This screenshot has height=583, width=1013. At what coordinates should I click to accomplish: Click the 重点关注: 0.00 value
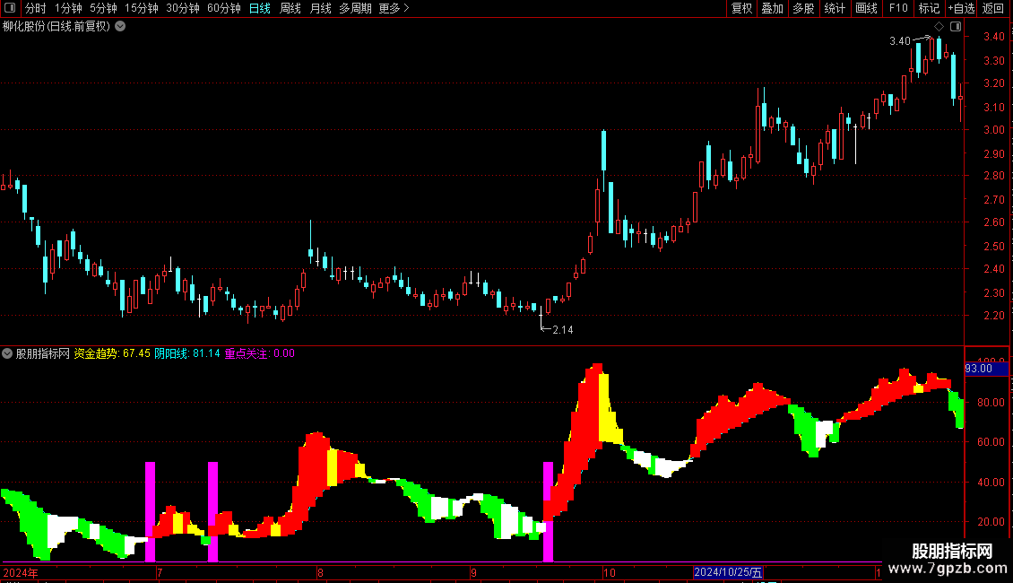pos(259,353)
